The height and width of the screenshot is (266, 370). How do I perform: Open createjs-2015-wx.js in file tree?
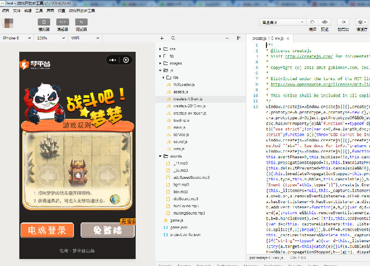(x=189, y=106)
